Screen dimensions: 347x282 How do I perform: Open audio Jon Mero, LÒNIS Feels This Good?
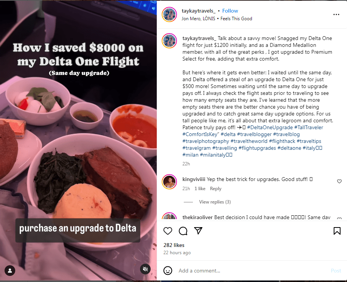(x=216, y=19)
